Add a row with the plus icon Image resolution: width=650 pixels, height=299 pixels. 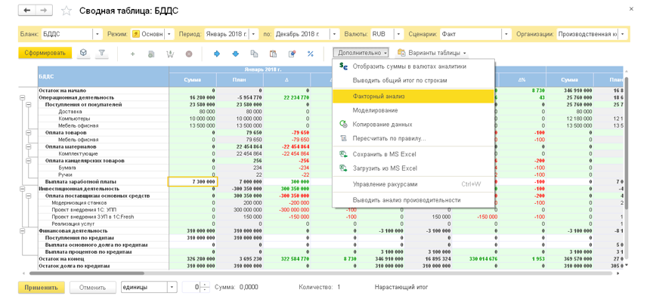[133, 54]
